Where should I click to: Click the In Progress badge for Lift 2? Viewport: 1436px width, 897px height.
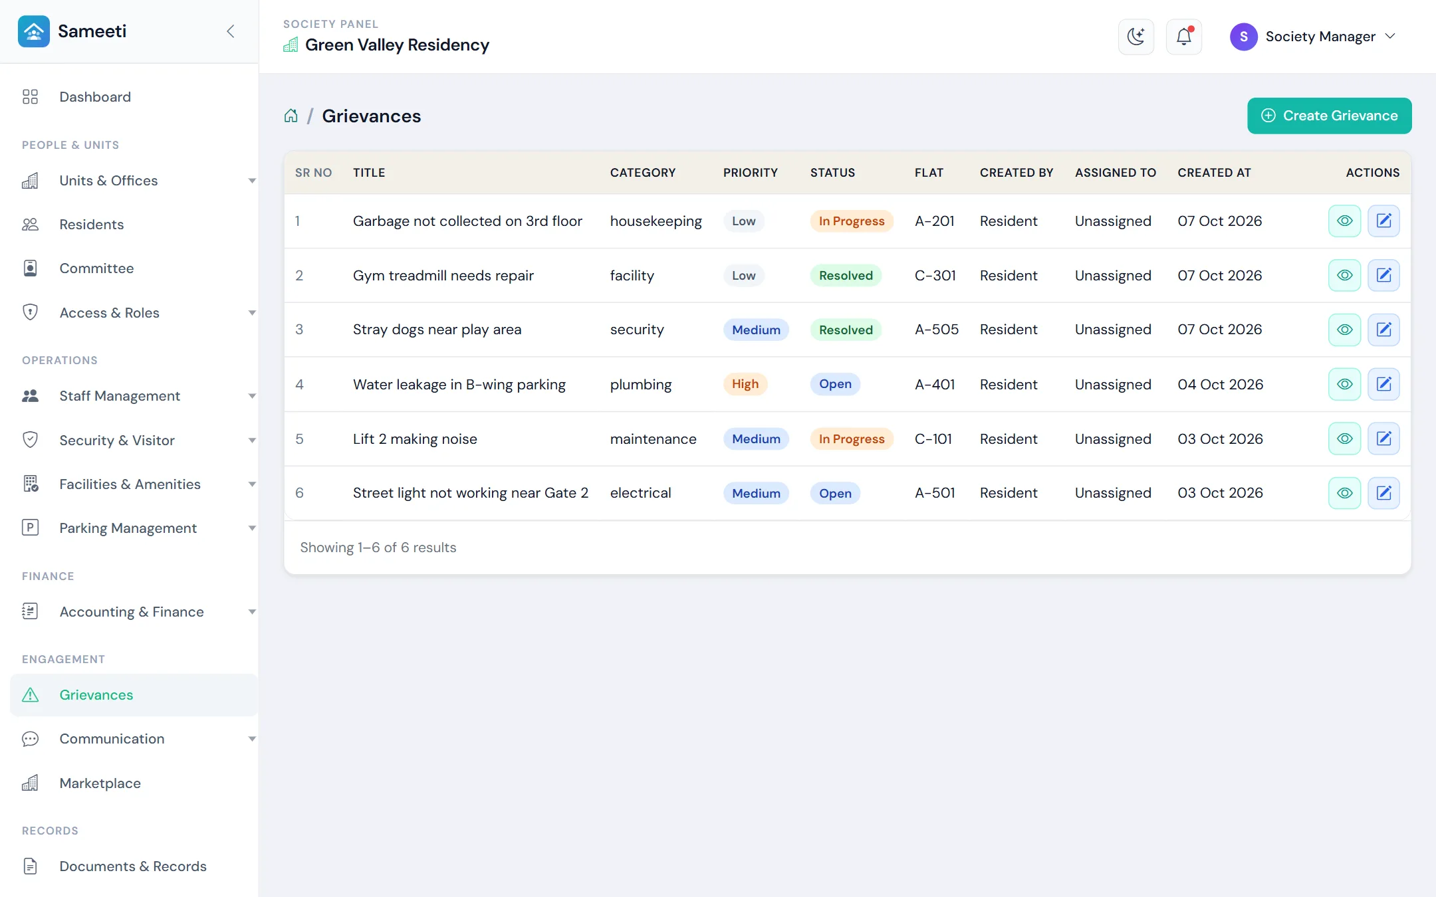pyautogui.click(x=852, y=439)
